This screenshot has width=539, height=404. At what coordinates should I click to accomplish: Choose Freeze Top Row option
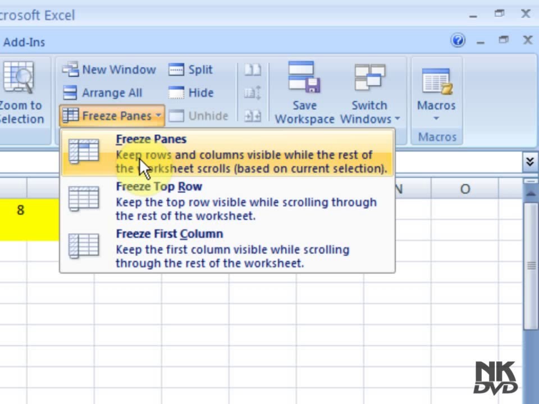point(227,201)
